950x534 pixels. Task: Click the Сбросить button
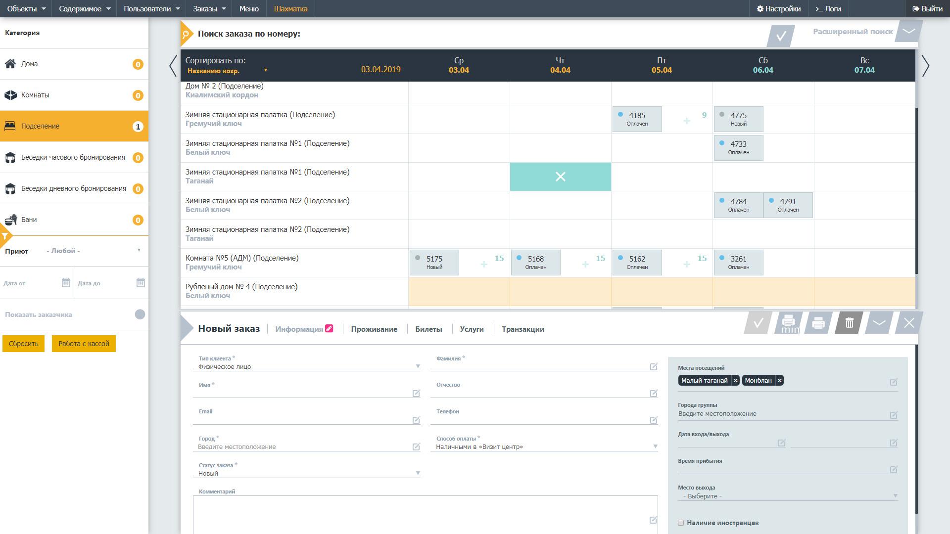pos(23,344)
